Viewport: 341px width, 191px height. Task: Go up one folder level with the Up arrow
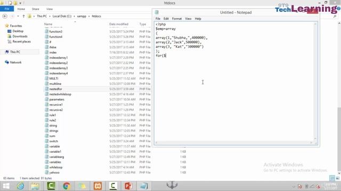pyautogui.click(x=23, y=16)
